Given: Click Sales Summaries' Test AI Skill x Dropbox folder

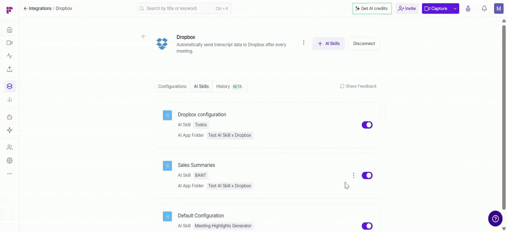Looking at the screenshot, I should click(230, 186).
